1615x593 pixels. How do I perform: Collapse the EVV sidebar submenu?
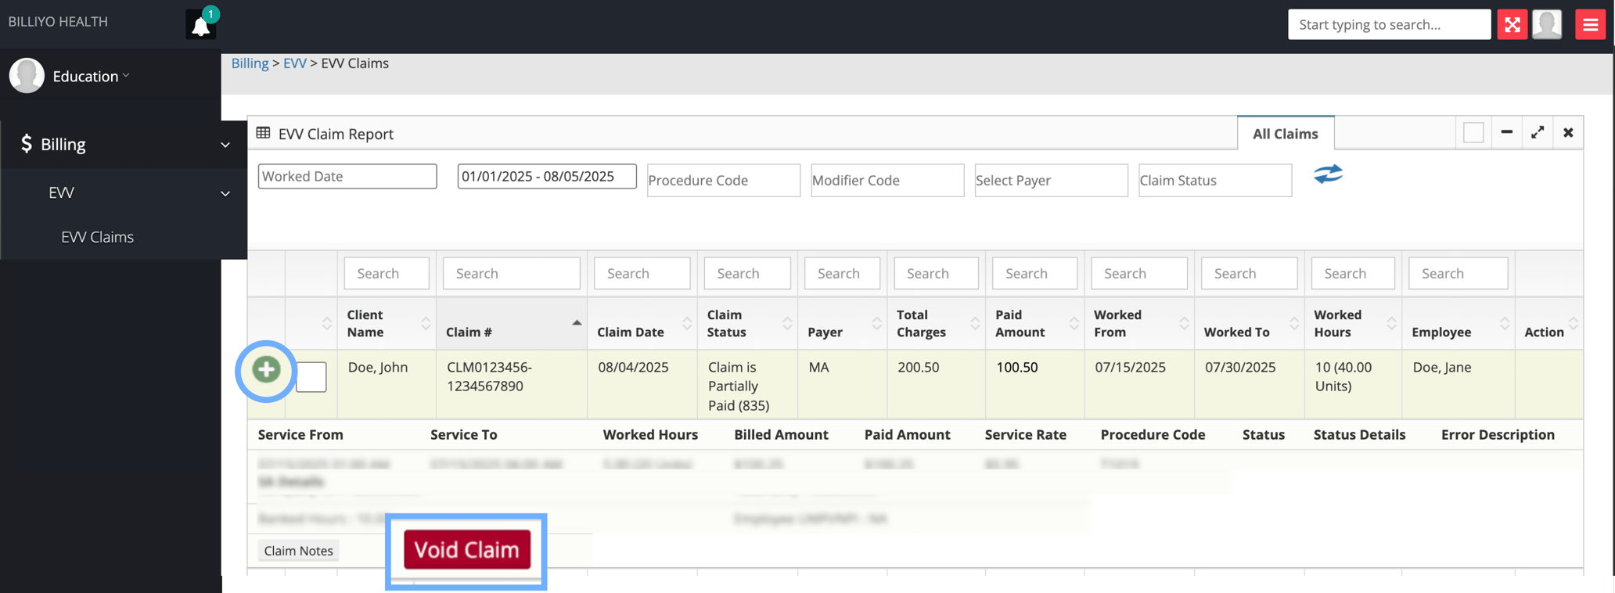pyautogui.click(x=225, y=193)
